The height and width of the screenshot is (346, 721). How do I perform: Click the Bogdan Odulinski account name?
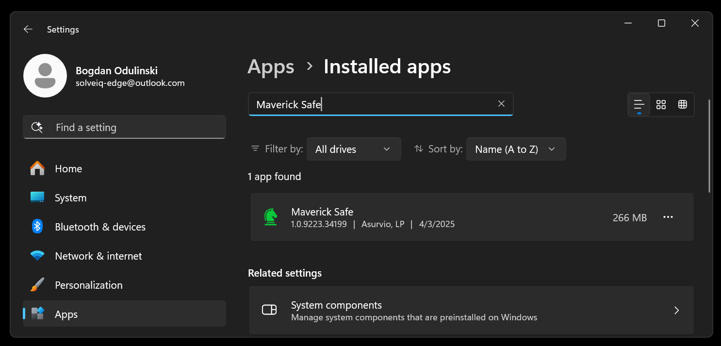[116, 71]
